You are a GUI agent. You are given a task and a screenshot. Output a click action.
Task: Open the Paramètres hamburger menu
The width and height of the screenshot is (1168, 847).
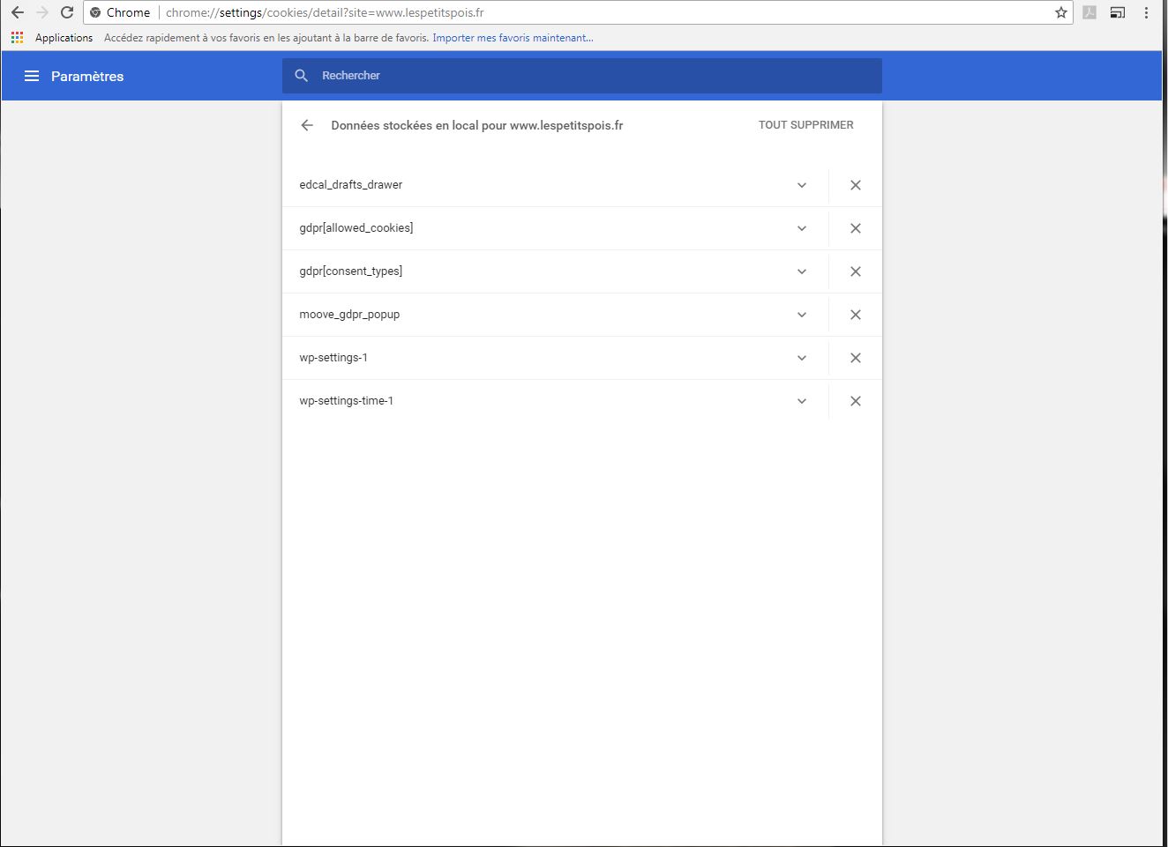coord(32,76)
